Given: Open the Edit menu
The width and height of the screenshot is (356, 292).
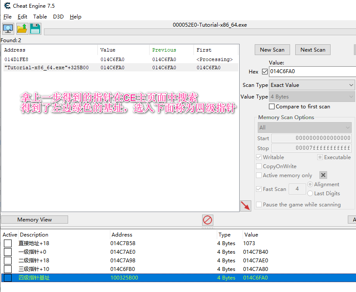Looking at the screenshot, I should coord(22,17).
